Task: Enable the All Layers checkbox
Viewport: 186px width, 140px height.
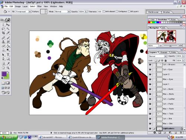Action: [129, 11]
